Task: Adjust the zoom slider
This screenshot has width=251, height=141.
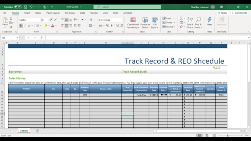Action: (228, 135)
